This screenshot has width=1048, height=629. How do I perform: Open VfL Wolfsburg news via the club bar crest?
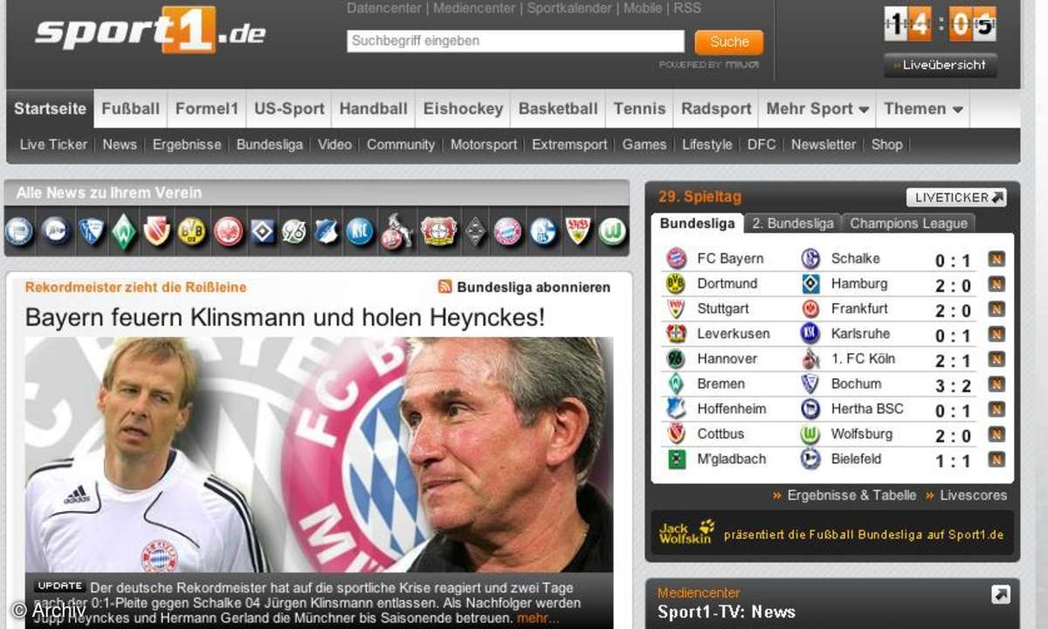(x=613, y=232)
